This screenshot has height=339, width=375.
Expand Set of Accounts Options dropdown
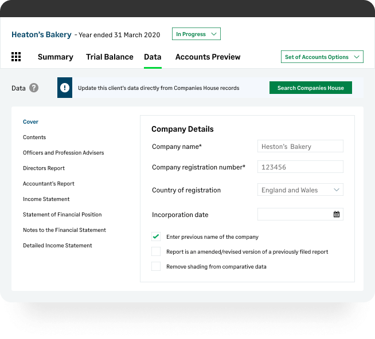(322, 57)
